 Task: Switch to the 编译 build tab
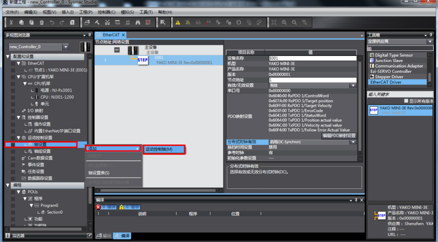pos(122,236)
